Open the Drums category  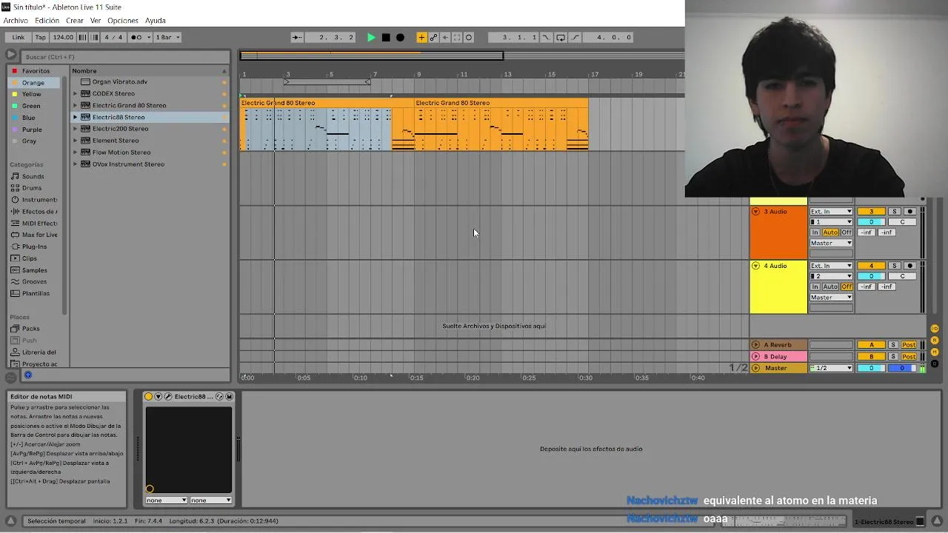pyautogui.click(x=31, y=188)
